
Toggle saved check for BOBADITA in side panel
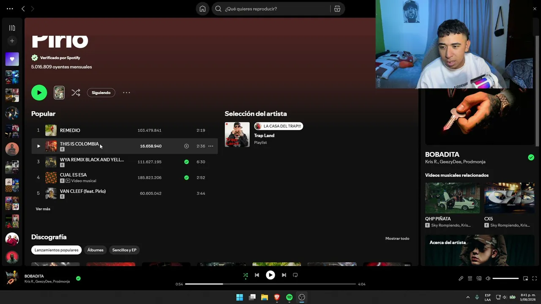[x=531, y=157]
